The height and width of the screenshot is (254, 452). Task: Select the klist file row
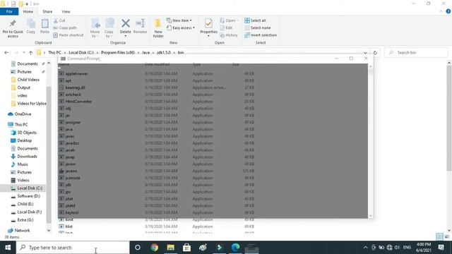pyautogui.click(x=157, y=226)
